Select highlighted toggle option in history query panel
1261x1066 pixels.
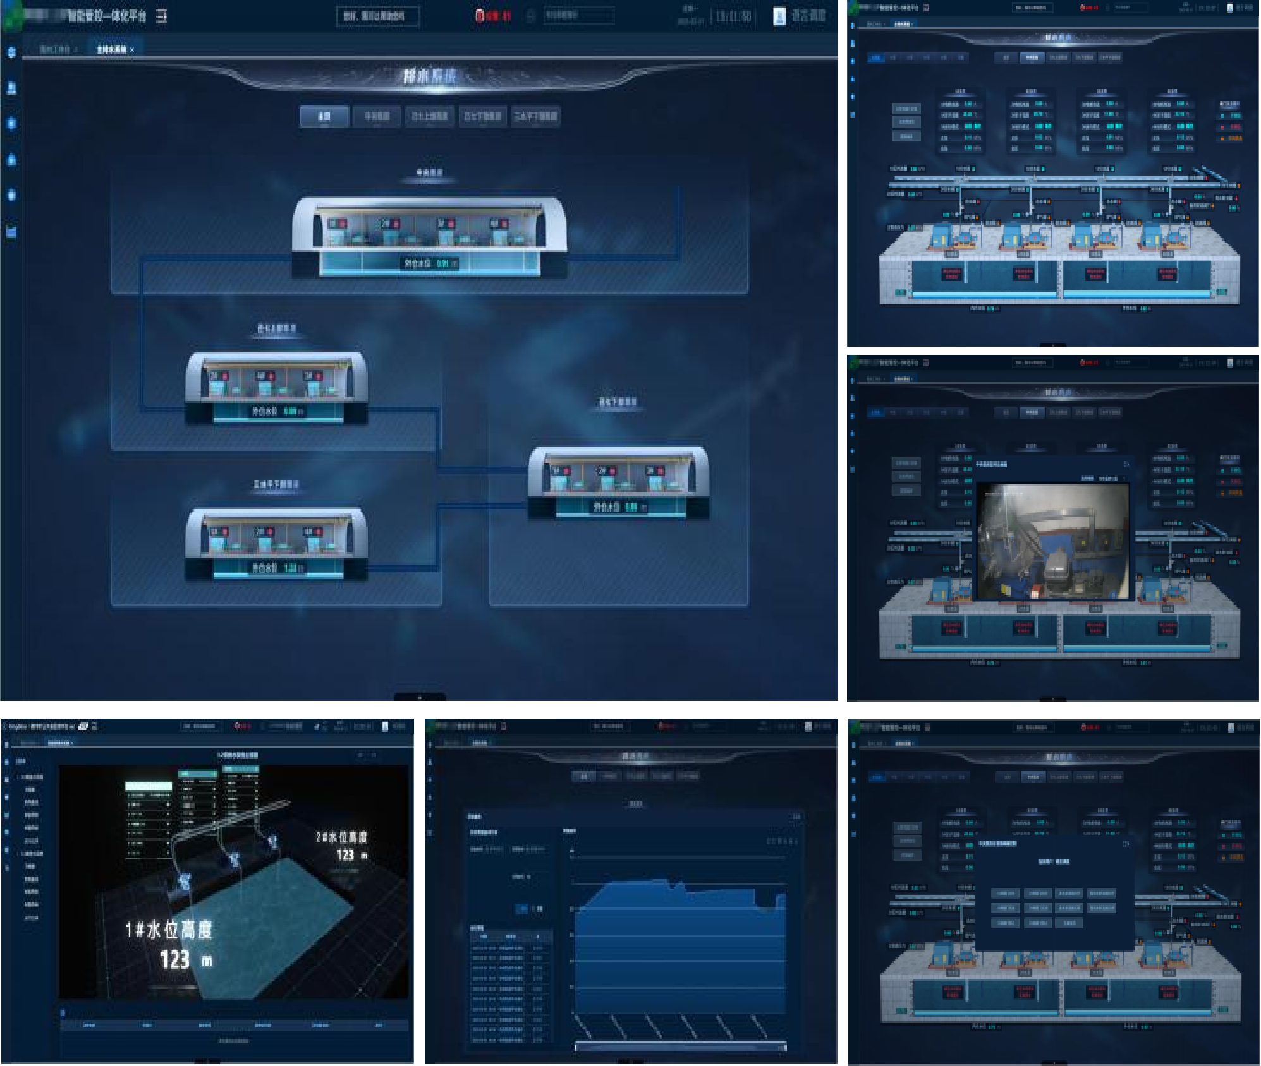[523, 908]
